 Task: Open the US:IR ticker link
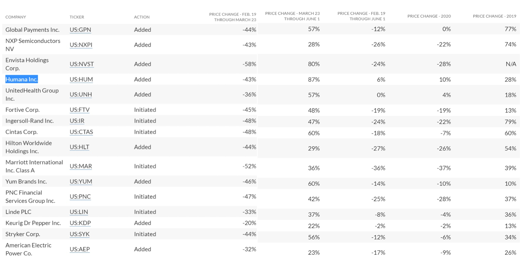(77, 121)
